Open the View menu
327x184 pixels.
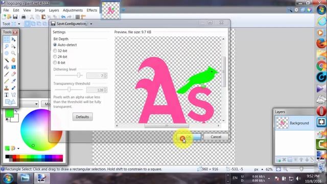pyautogui.click(x=27, y=10)
